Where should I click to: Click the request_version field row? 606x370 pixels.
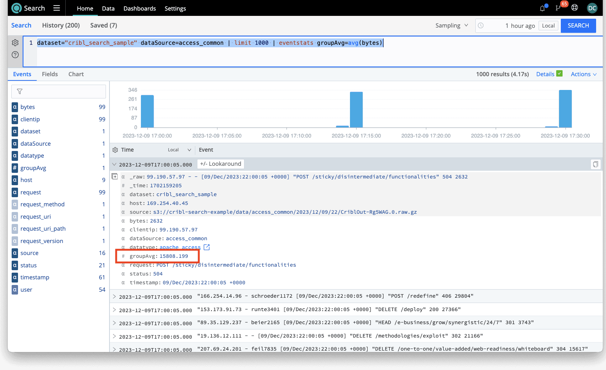[59, 241]
